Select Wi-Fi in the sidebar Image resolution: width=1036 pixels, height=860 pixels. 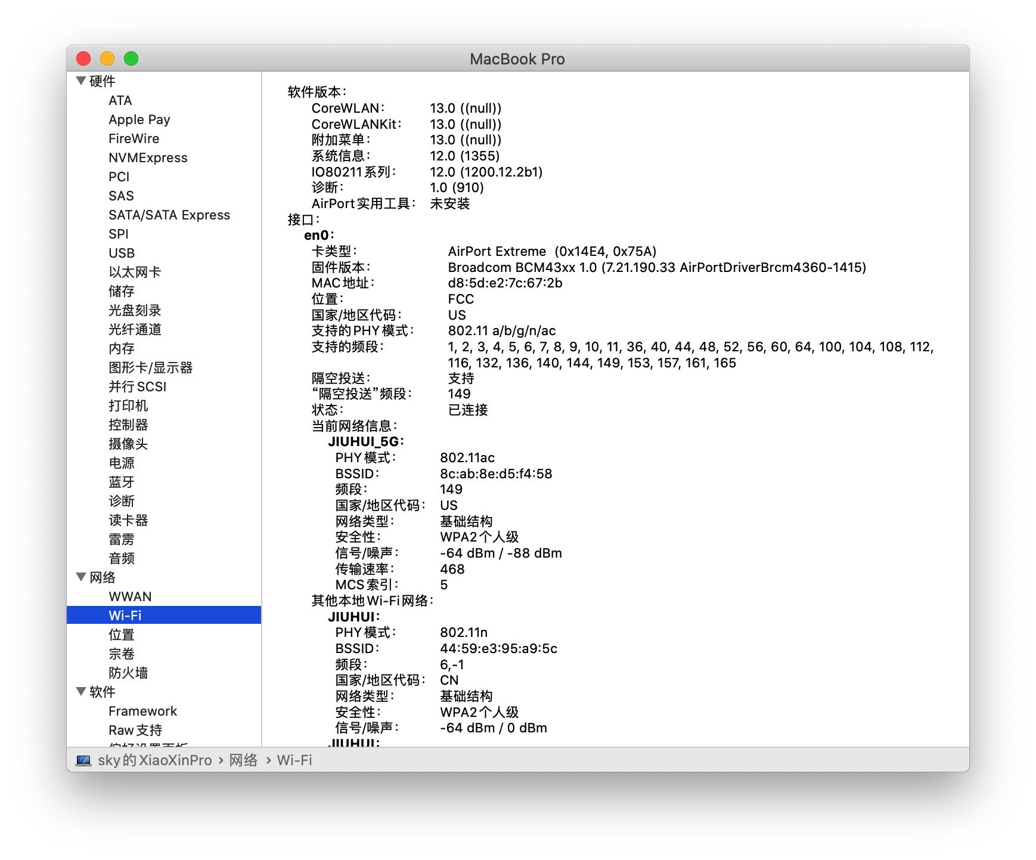tap(125, 615)
